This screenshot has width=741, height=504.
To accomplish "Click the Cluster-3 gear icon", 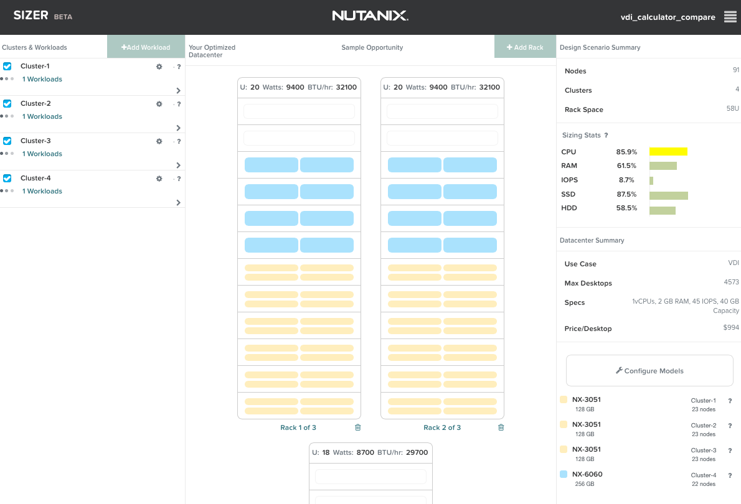I will pos(159,141).
